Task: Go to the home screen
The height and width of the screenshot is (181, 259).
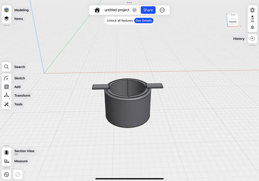Action: [x=97, y=10]
